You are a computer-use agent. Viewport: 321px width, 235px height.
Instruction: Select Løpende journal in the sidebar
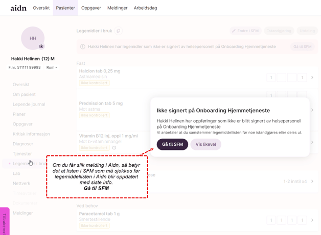point(29,105)
